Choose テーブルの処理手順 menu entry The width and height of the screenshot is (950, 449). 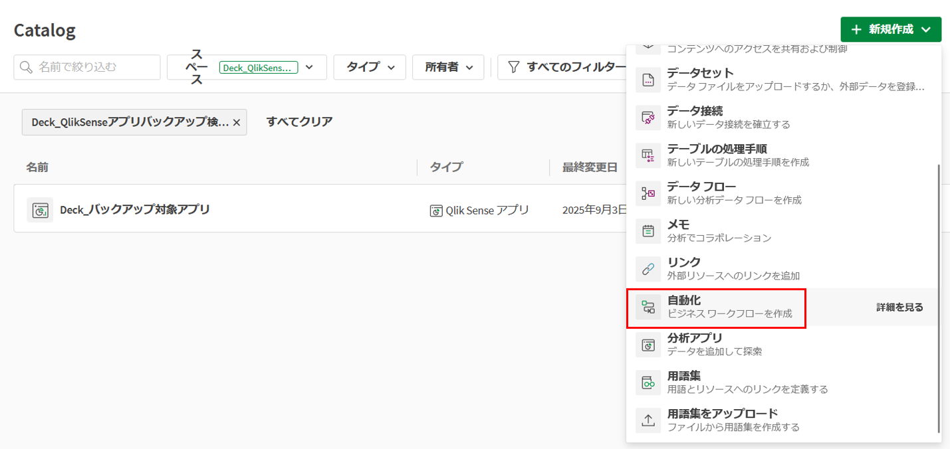[784, 155]
